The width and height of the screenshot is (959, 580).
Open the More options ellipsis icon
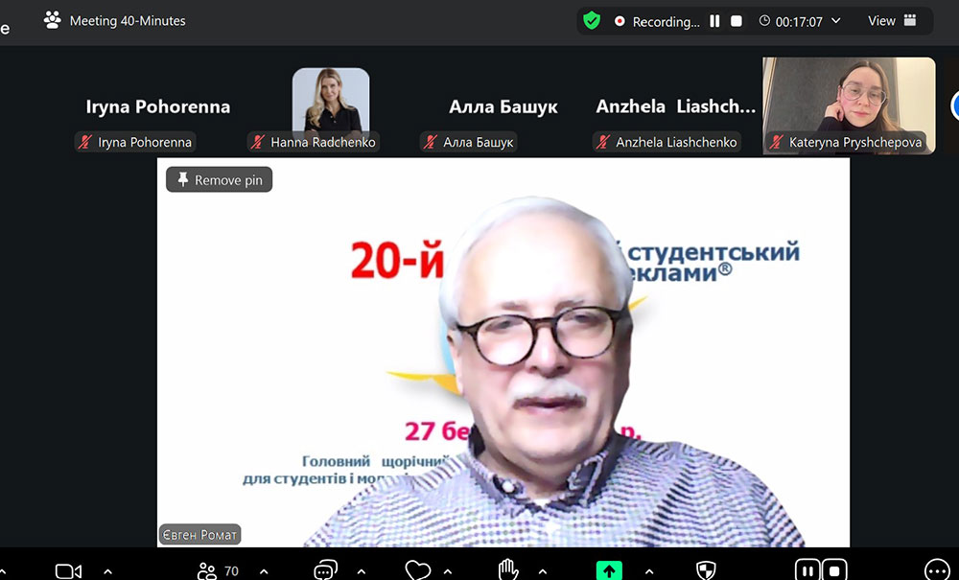936,570
